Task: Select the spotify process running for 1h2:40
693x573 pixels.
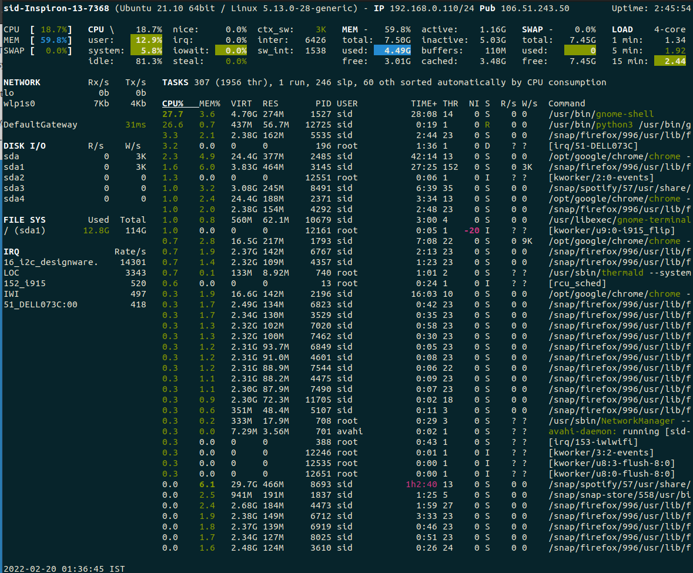Action: click(x=353, y=484)
